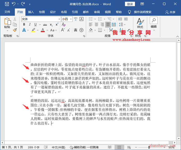Toggle Bold formatting
The width and height of the screenshot is (181, 150).
point(24,24)
